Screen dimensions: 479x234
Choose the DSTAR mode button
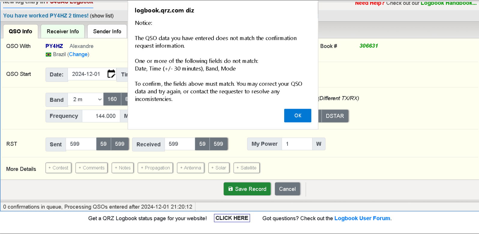[335, 116]
